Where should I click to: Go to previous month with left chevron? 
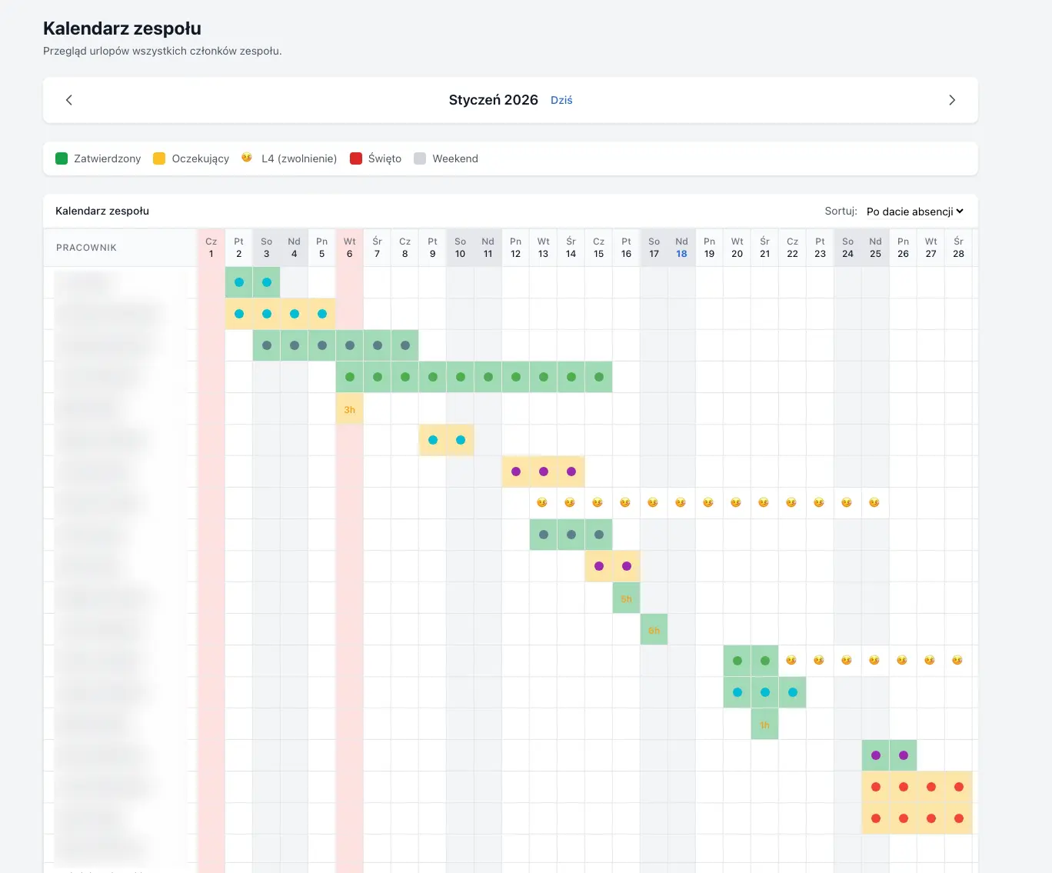click(x=69, y=100)
